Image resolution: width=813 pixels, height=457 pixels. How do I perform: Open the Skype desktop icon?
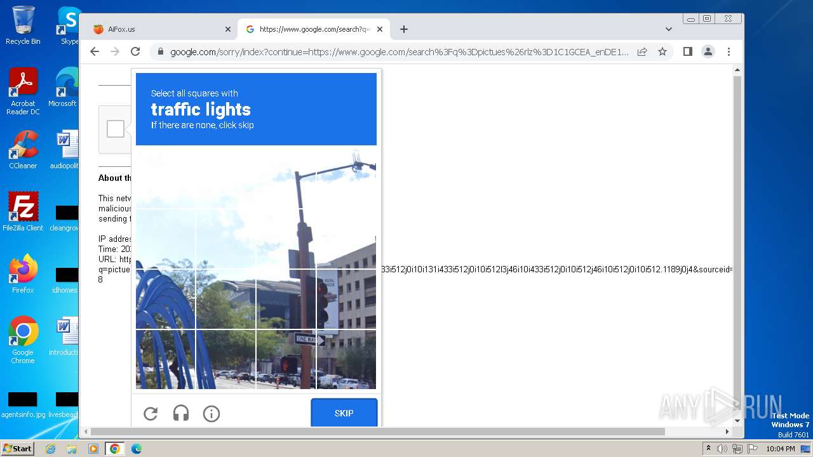(x=67, y=25)
